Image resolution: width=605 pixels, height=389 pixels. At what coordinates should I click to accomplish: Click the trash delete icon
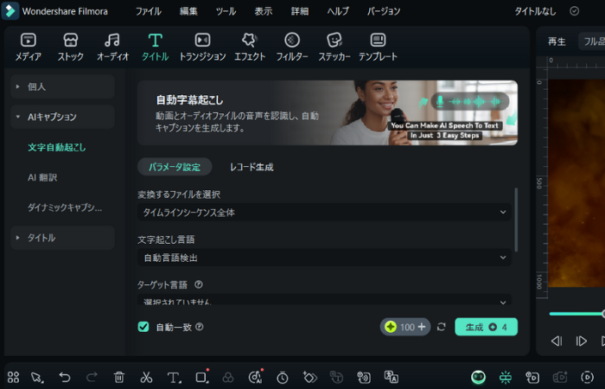coord(119,377)
